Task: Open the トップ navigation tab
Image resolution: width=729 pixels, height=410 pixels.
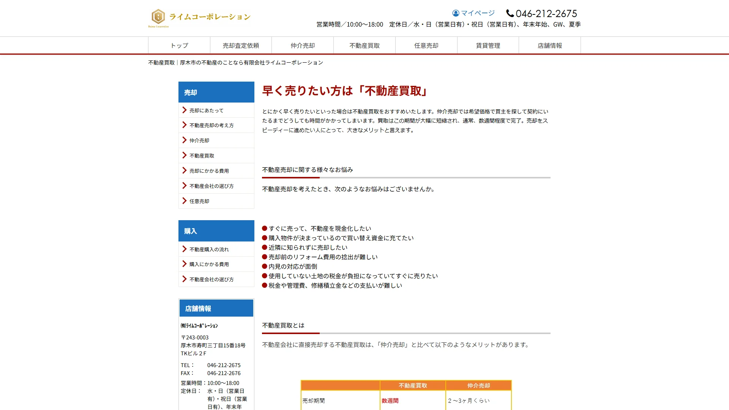Action: (179, 46)
